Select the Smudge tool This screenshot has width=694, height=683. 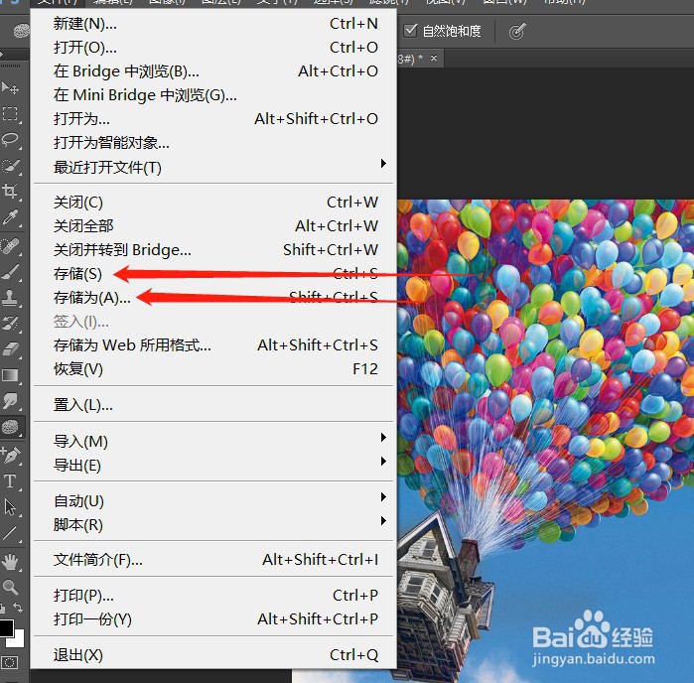(x=10, y=401)
